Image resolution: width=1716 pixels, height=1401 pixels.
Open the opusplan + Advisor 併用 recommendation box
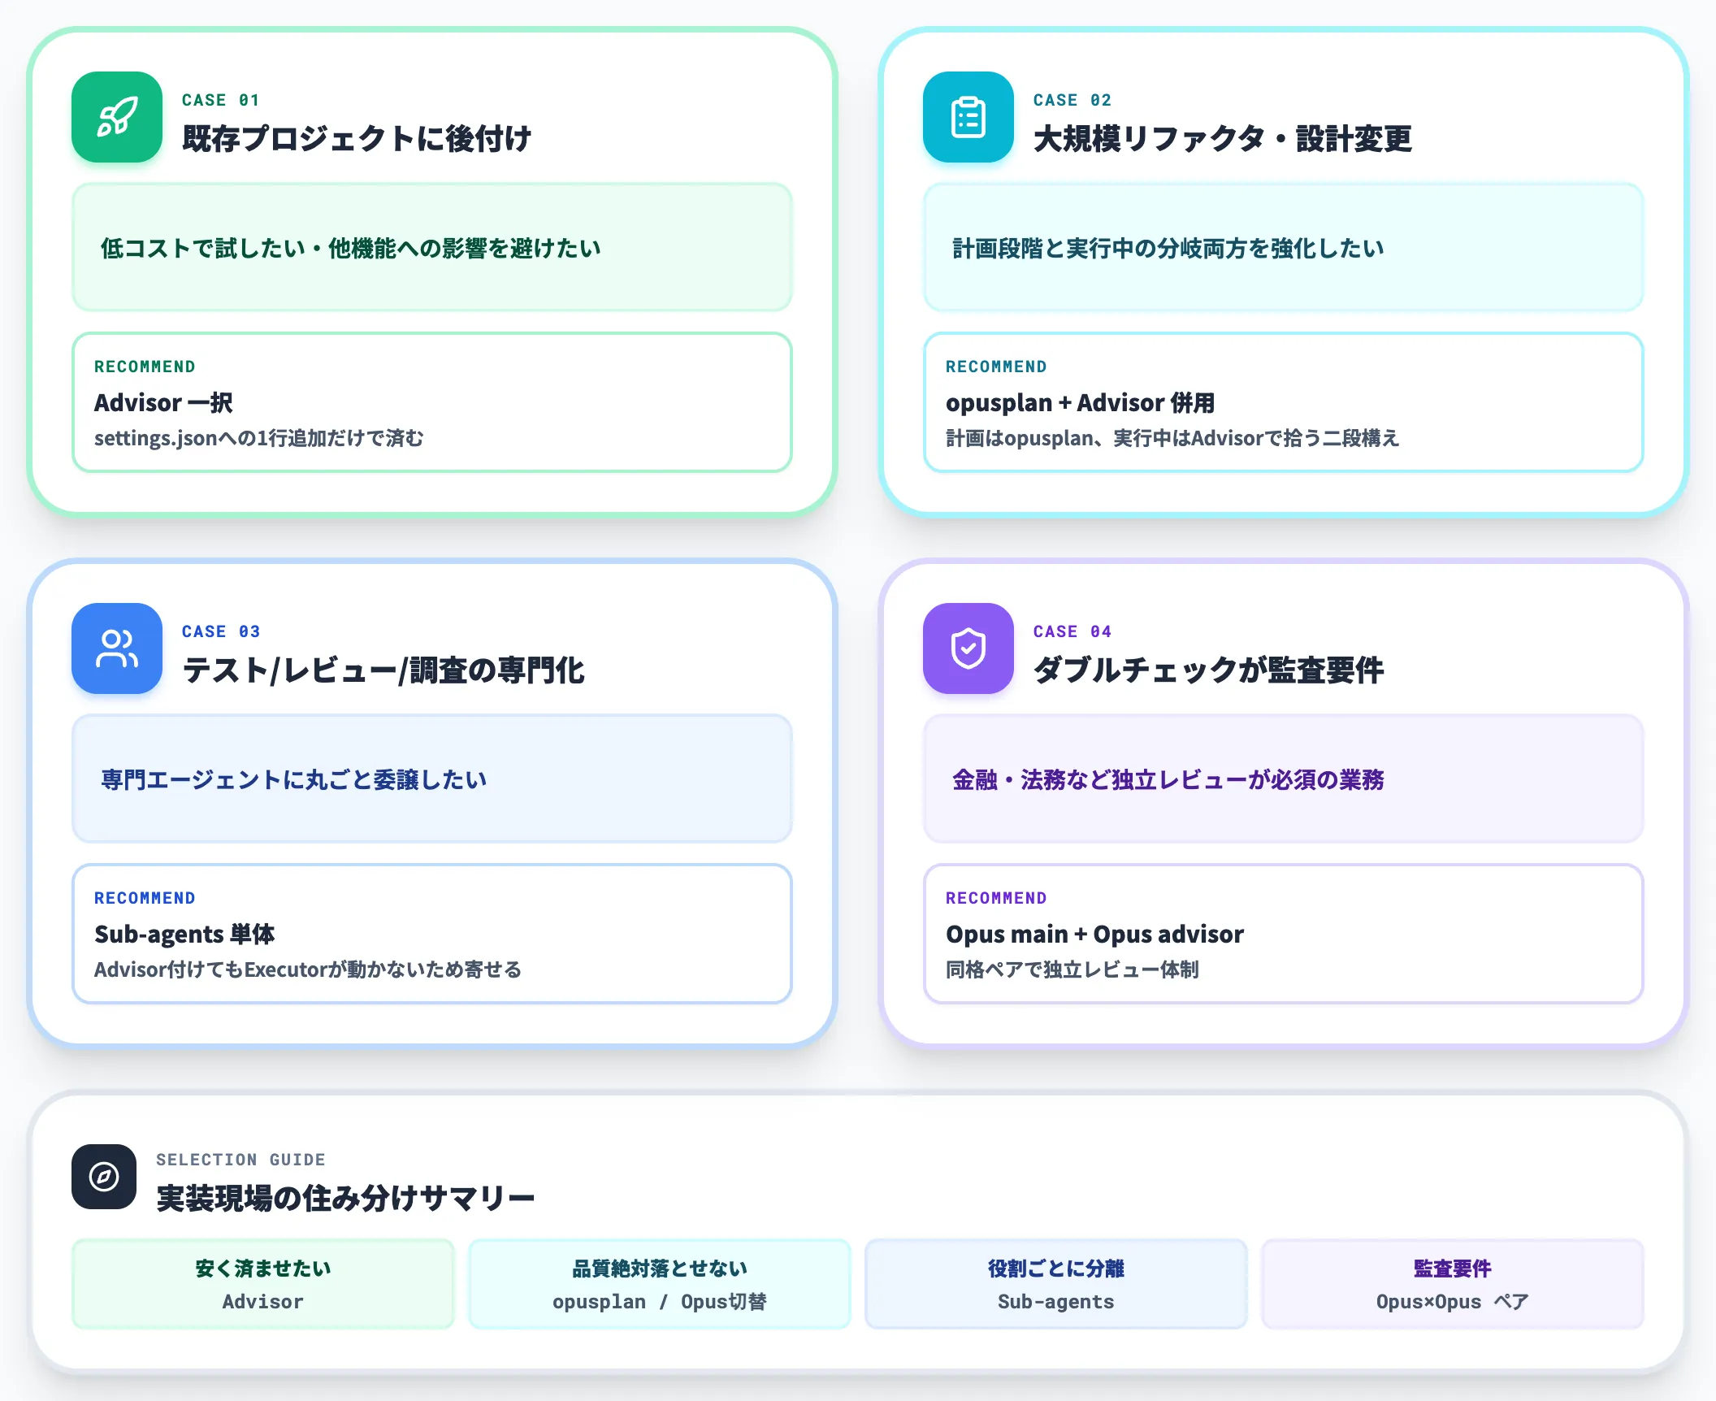coord(1284,402)
